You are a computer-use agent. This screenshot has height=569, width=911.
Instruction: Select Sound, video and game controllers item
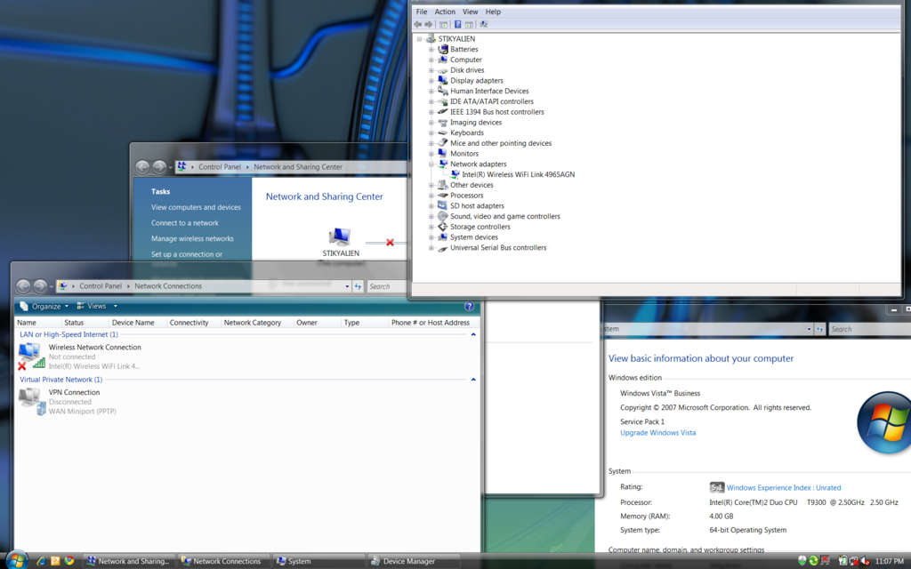pyautogui.click(x=505, y=217)
